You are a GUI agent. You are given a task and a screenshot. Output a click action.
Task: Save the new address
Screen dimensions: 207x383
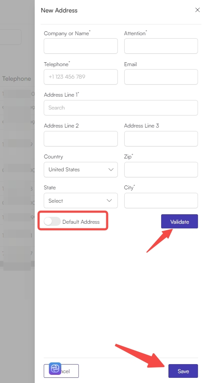point(183,371)
